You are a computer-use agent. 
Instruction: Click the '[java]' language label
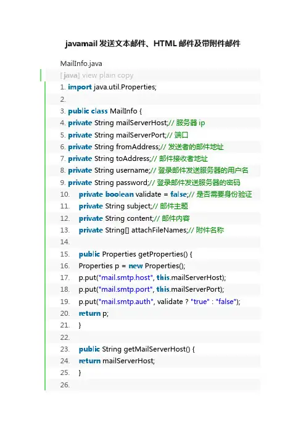[70, 75]
